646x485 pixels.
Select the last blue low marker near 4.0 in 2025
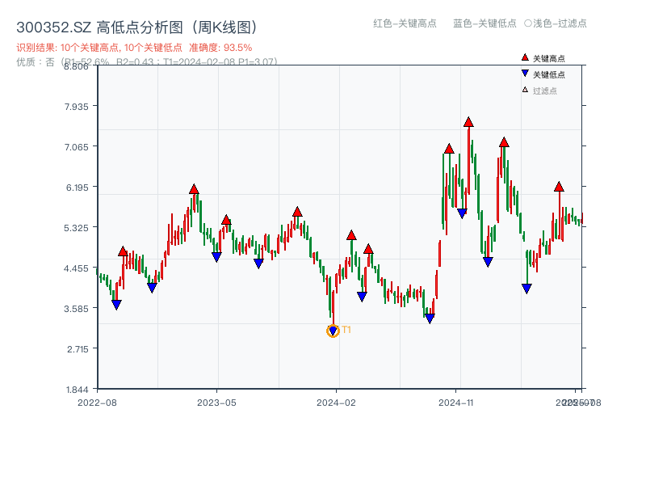click(526, 289)
